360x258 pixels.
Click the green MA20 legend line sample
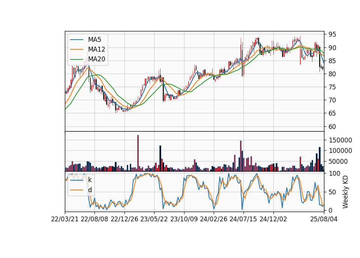pyautogui.click(x=76, y=59)
